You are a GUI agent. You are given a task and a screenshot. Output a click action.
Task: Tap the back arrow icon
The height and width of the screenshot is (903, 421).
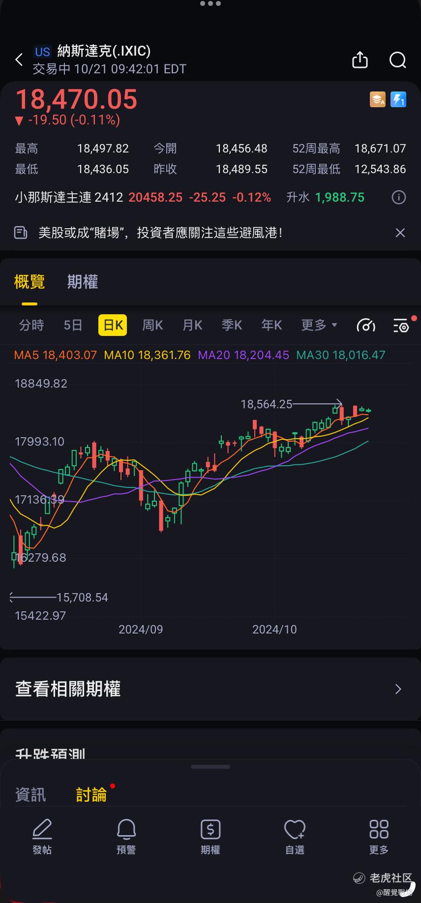point(19,60)
